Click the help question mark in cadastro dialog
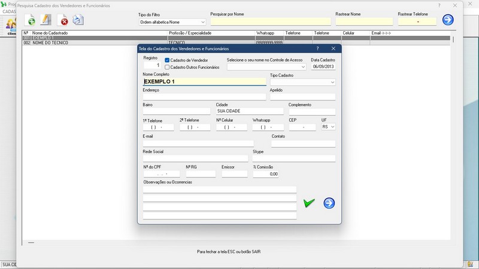The image size is (479, 269). click(317, 48)
